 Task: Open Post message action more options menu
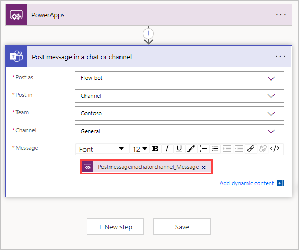(280, 56)
